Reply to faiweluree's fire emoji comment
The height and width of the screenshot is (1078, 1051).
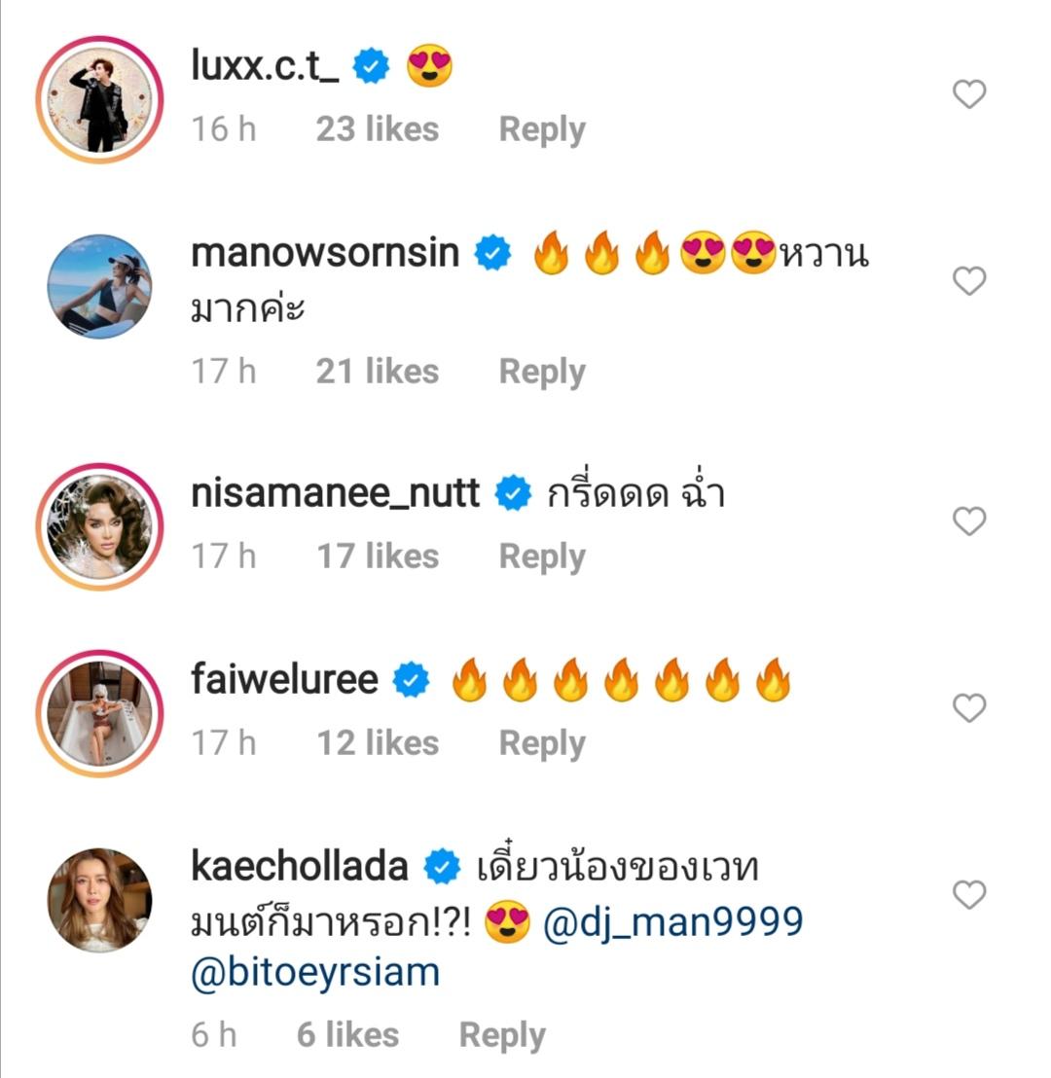541,743
